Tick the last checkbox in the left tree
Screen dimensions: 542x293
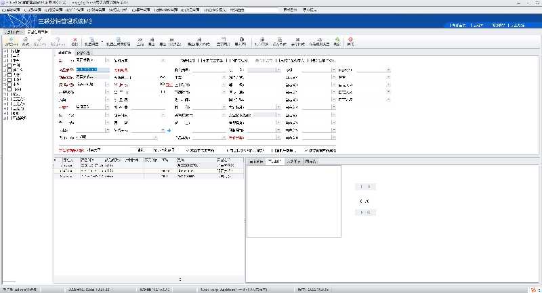tap(11, 118)
